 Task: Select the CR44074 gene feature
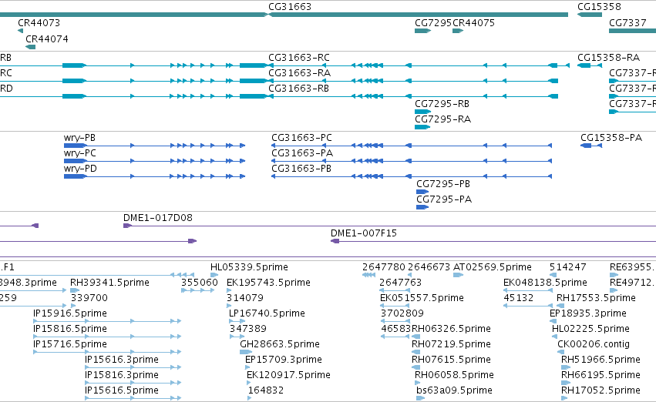[x=31, y=47]
